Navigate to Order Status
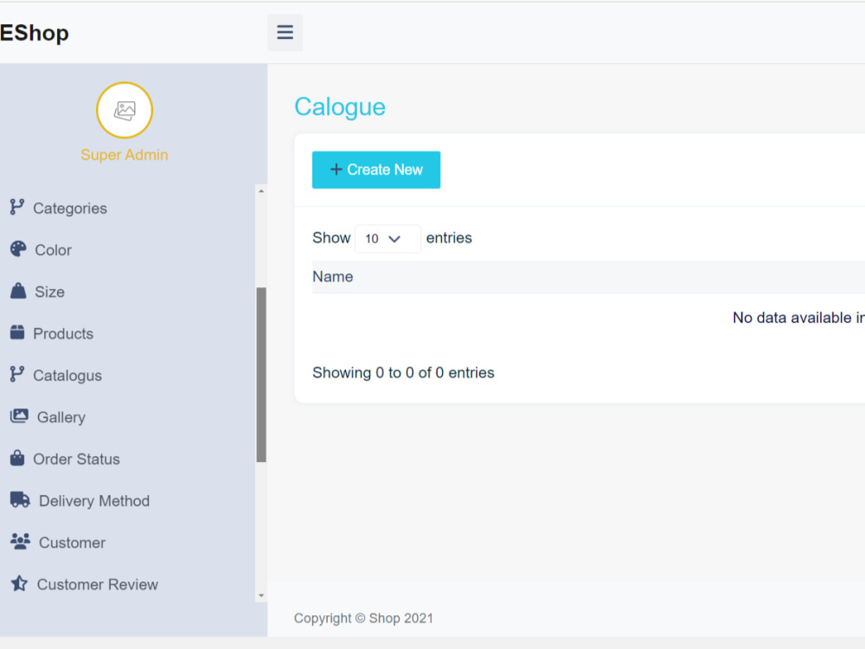 (x=77, y=459)
